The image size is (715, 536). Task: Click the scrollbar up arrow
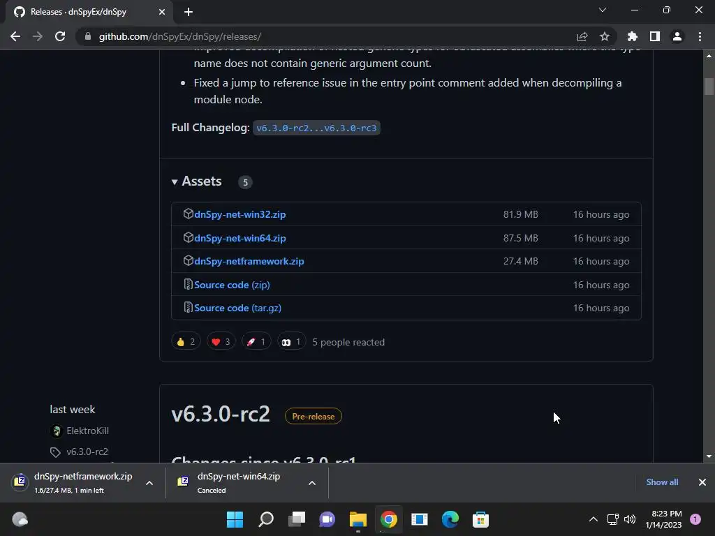[x=709, y=56]
